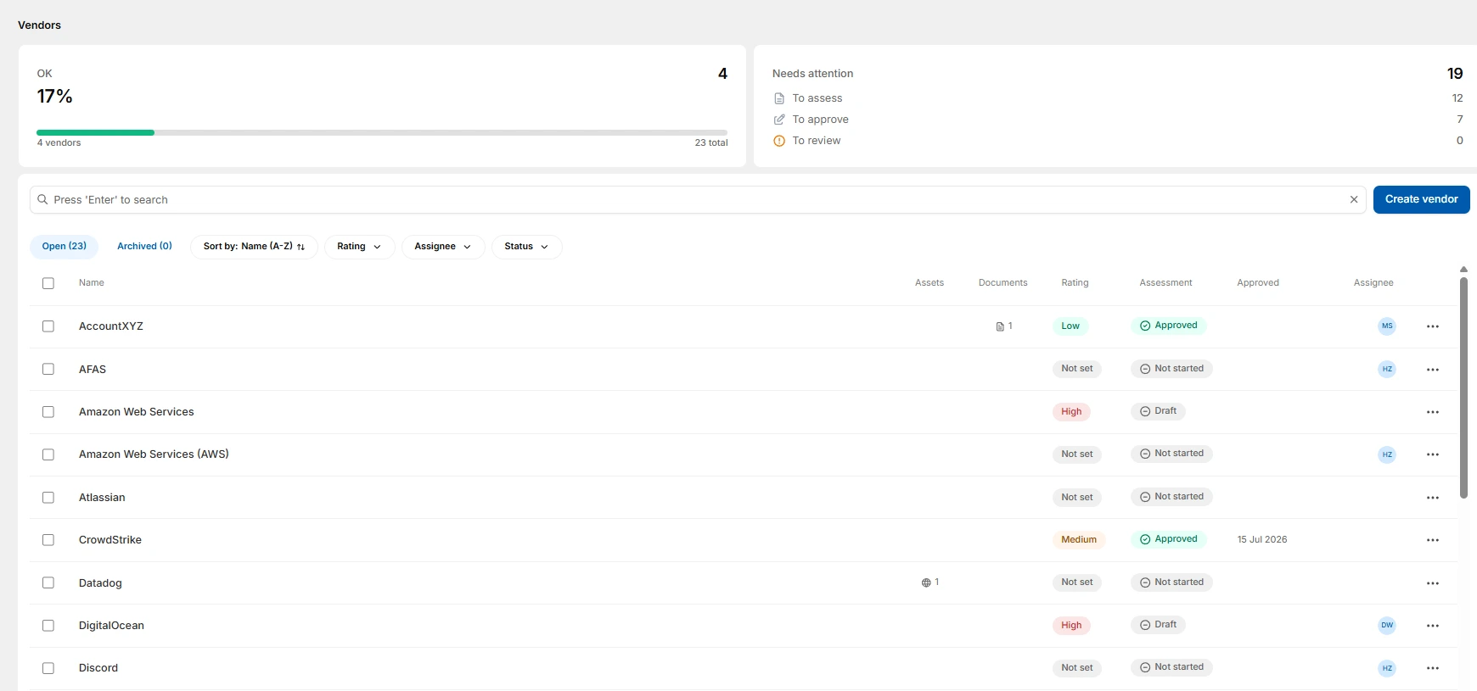Open the Discord vendor entry
Screen dimensions: 1477x691
98,668
